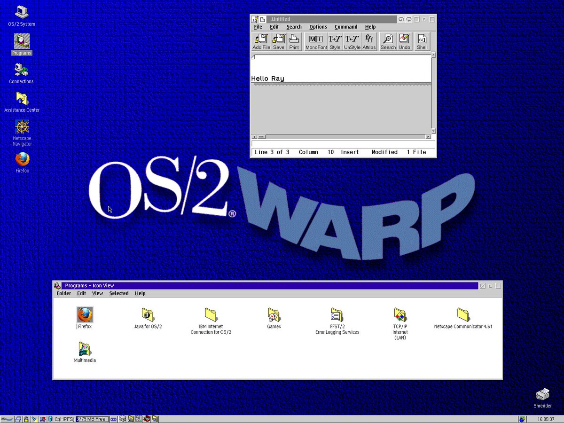Select the Assistance Center desktop icon

tap(22, 102)
